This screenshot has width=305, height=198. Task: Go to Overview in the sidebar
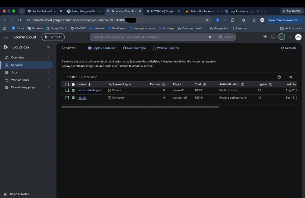coord(17,58)
